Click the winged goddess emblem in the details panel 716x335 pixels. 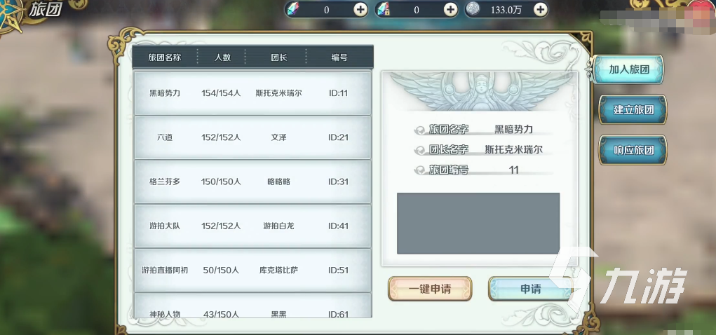tap(480, 90)
